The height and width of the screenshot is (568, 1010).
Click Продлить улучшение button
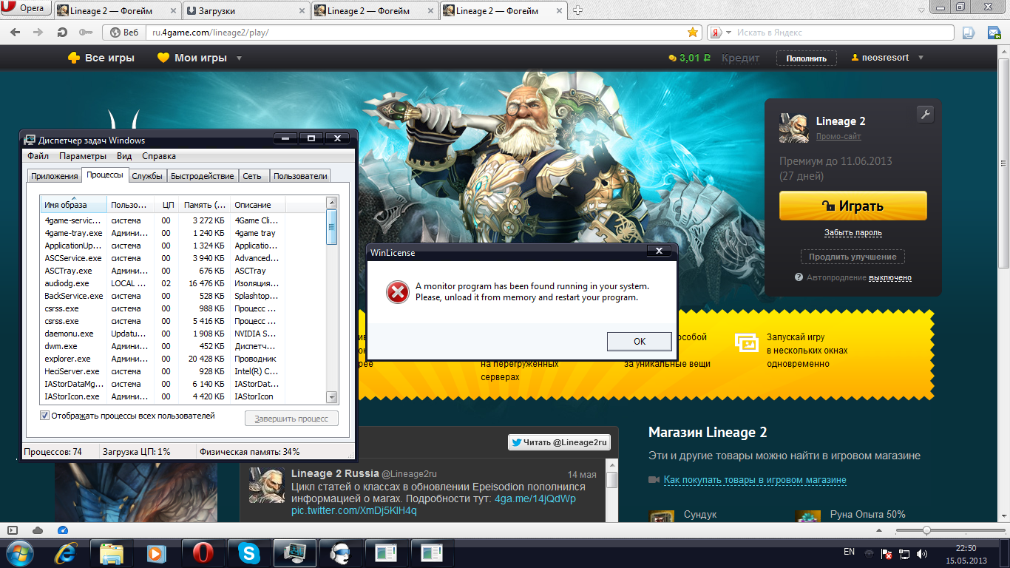pos(853,257)
